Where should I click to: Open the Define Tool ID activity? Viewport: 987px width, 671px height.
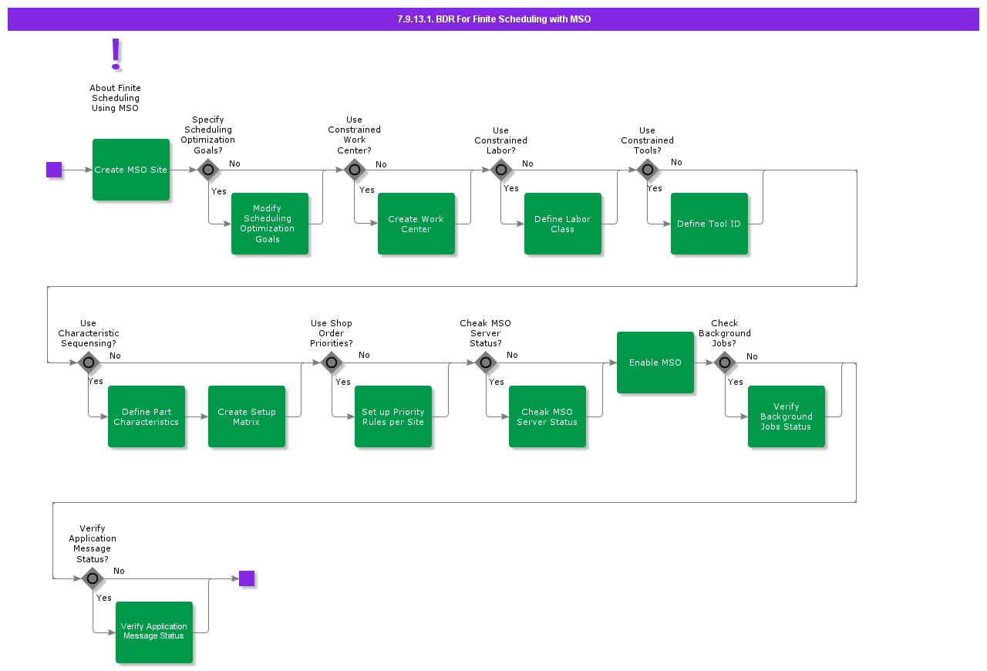click(x=709, y=224)
